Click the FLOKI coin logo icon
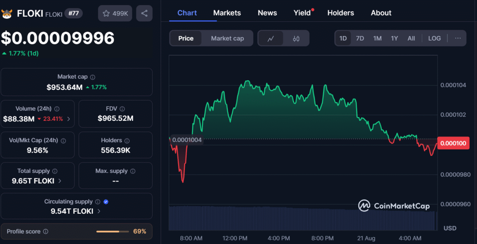 [x=7, y=14]
